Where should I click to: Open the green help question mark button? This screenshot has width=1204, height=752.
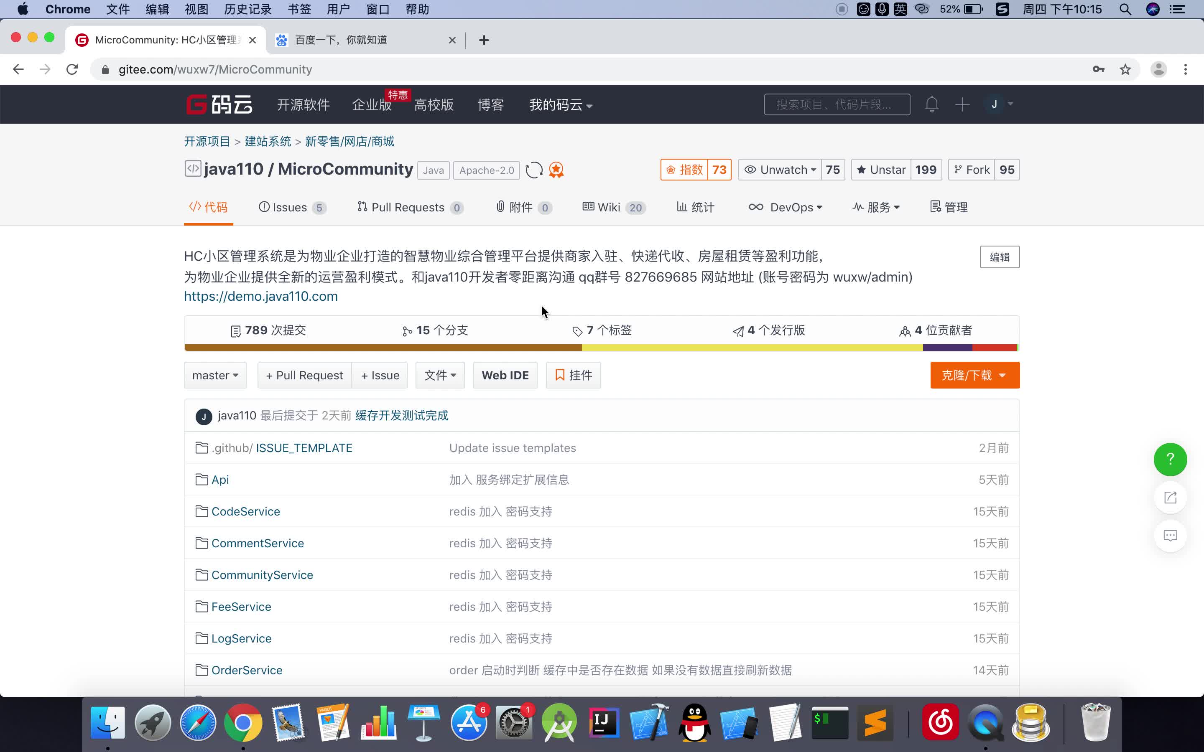(1170, 459)
